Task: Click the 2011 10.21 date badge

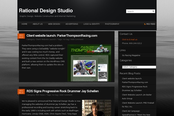Action: pos(21,36)
